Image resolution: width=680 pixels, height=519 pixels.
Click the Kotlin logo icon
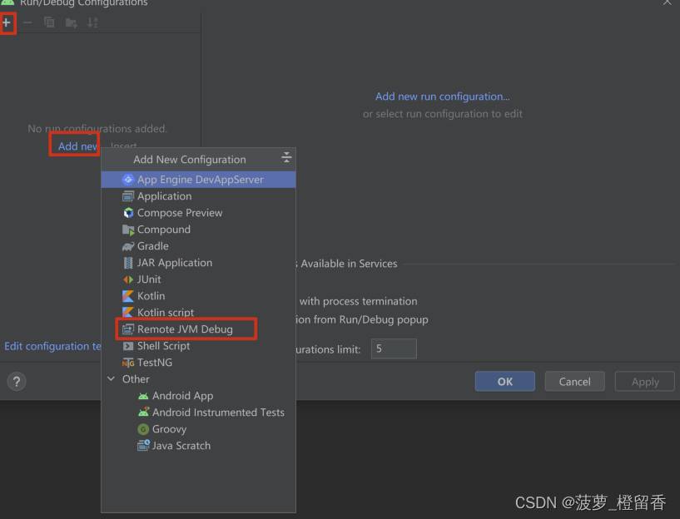coord(128,296)
